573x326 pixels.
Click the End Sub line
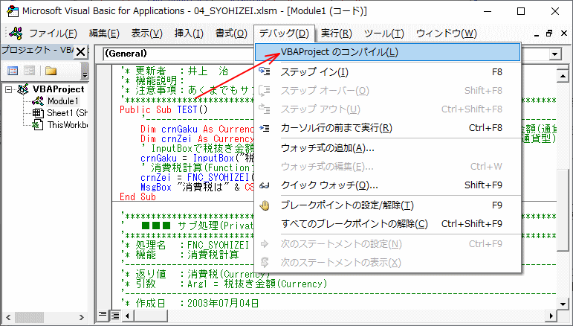click(137, 196)
